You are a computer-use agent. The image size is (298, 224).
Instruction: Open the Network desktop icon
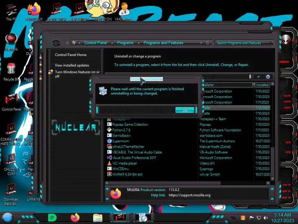click(11, 42)
